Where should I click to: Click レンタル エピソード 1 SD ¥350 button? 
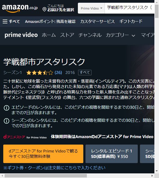coord(112,154)
